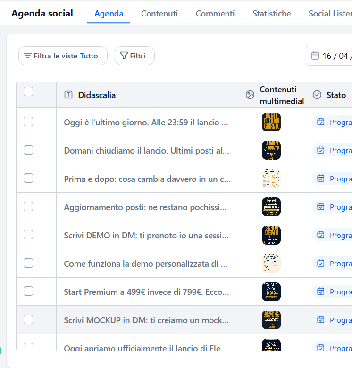Open caption 'Come funziona la demo personalizzata'
Viewport: 352px width, 368px height.
click(x=146, y=264)
